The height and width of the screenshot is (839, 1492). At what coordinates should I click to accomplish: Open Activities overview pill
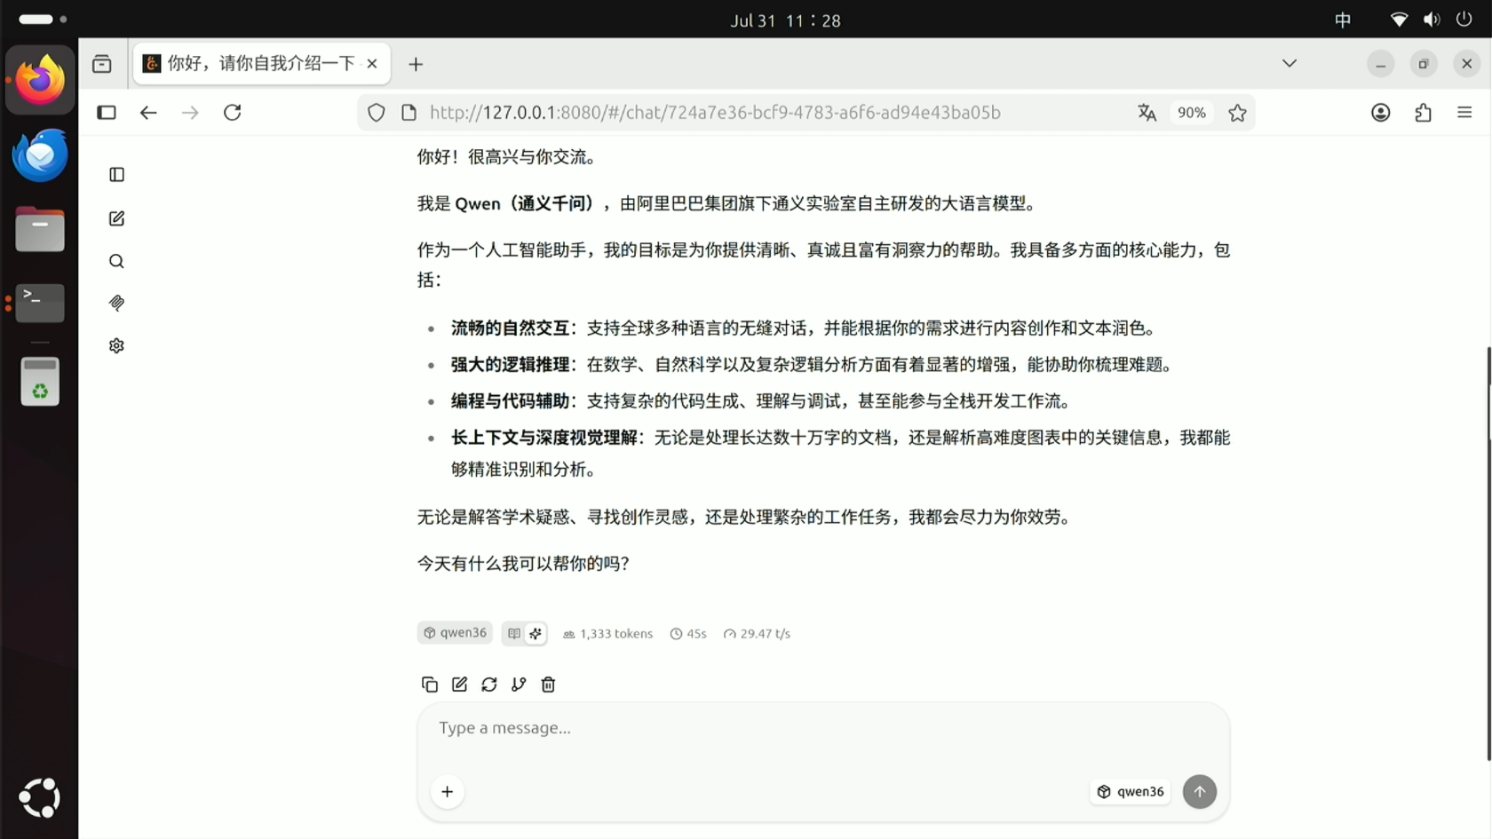pos(42,19)
